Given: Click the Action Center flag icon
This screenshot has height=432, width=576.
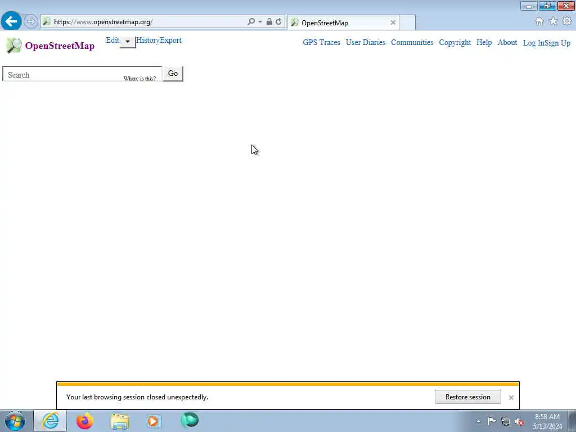Looking at the screenshot, I should [x=492, y=421].
